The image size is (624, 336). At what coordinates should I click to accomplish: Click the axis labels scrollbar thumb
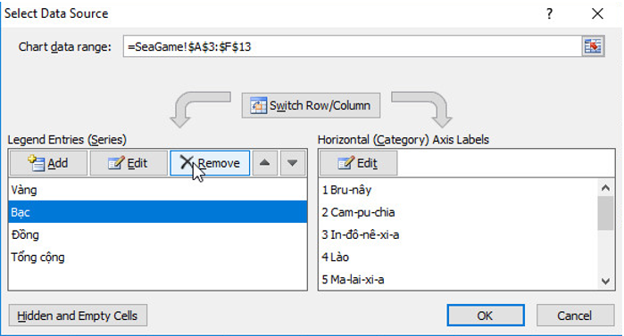605,213
